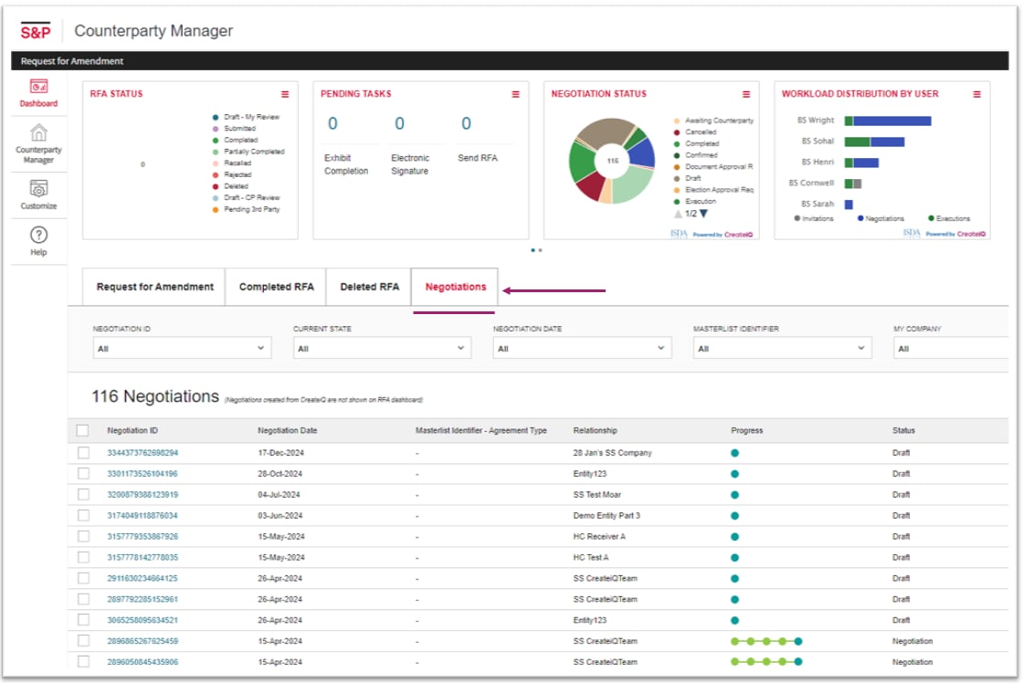Open the Customize settings icon
The width and height of the screenshot is (1023, 683).
[38, 188]
